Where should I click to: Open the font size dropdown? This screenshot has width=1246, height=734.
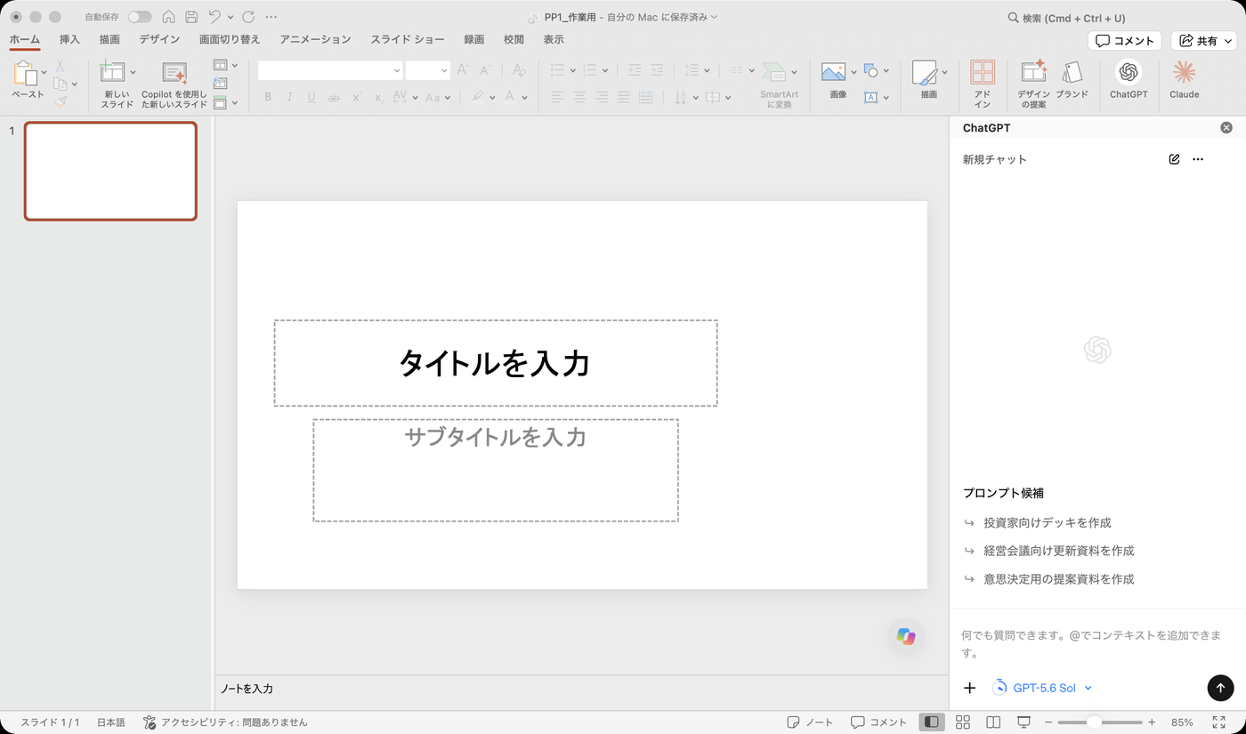click(444, 70)
